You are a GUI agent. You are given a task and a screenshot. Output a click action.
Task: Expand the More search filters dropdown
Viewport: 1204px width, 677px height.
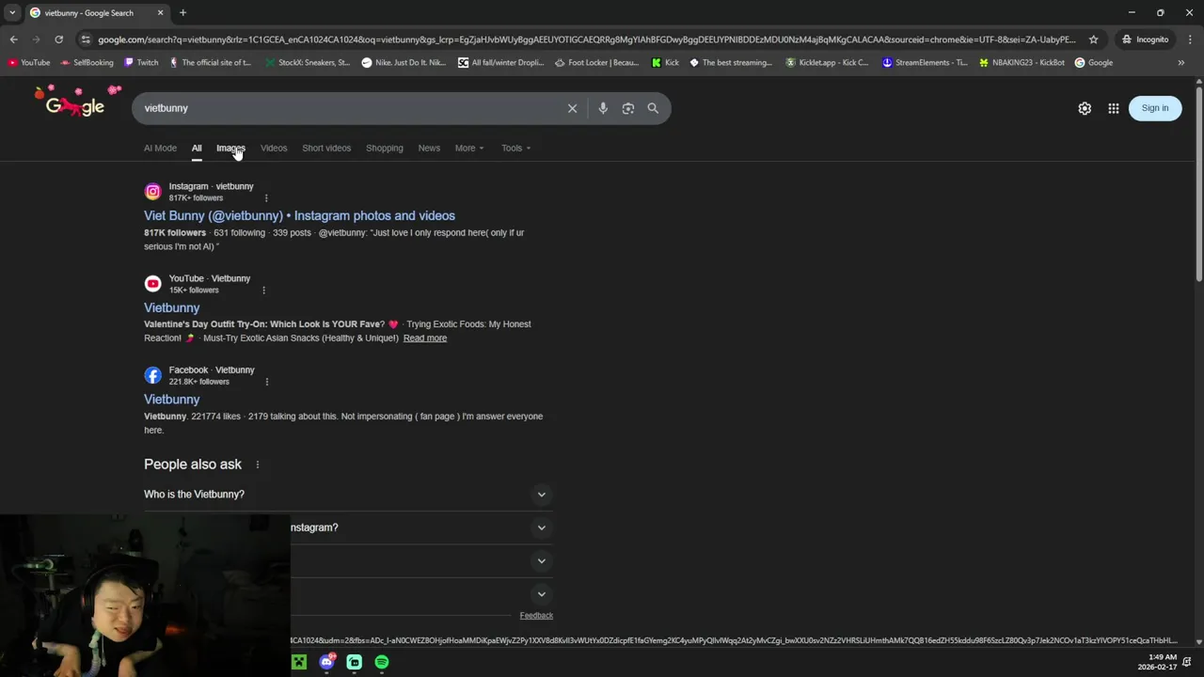(x=469, y=148)
